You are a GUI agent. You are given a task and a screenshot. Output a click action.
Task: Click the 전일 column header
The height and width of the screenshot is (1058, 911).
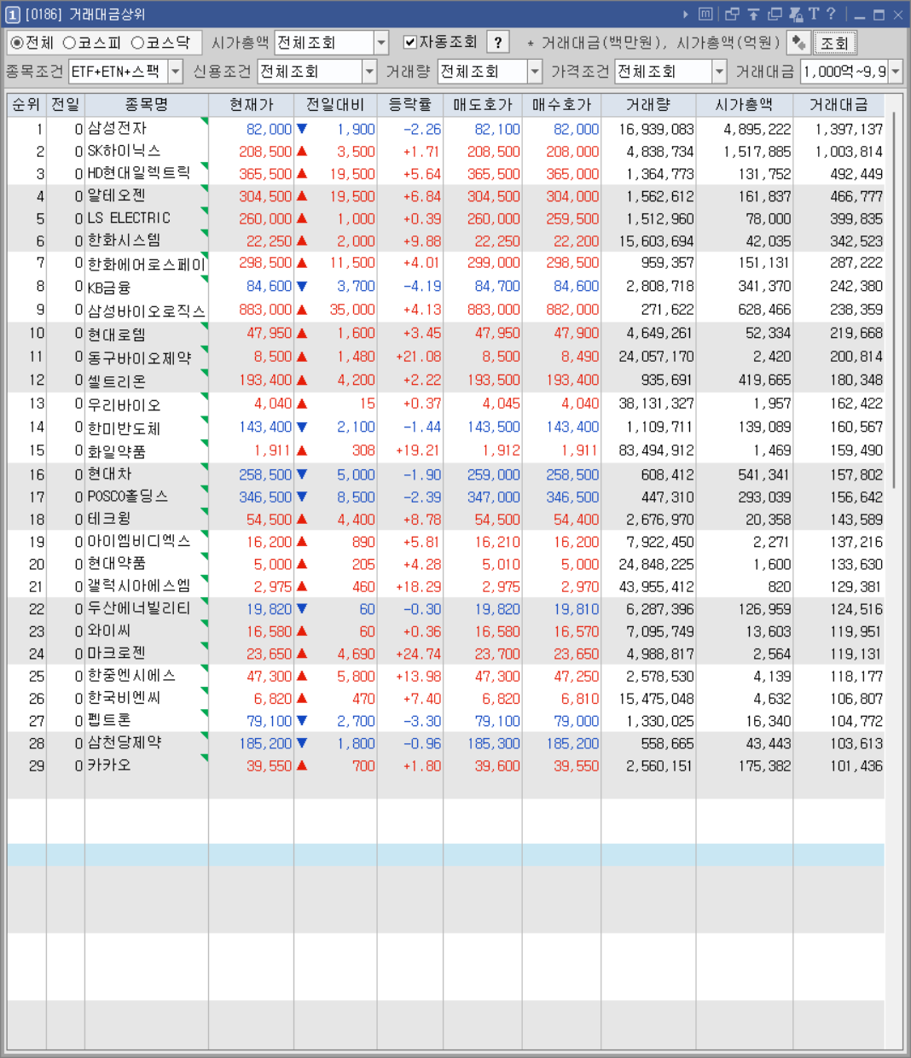click(66, 105)
